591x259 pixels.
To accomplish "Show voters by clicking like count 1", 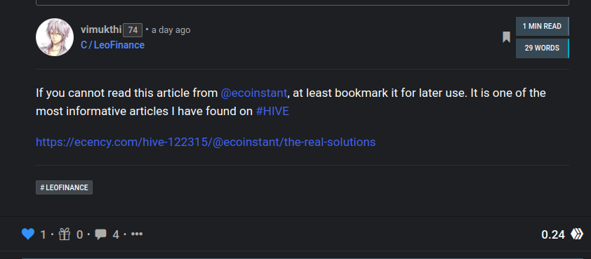I will point(43,234).
